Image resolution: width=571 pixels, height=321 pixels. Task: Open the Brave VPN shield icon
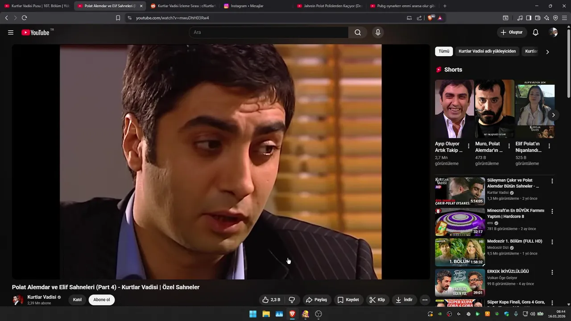tap(555, 18)
